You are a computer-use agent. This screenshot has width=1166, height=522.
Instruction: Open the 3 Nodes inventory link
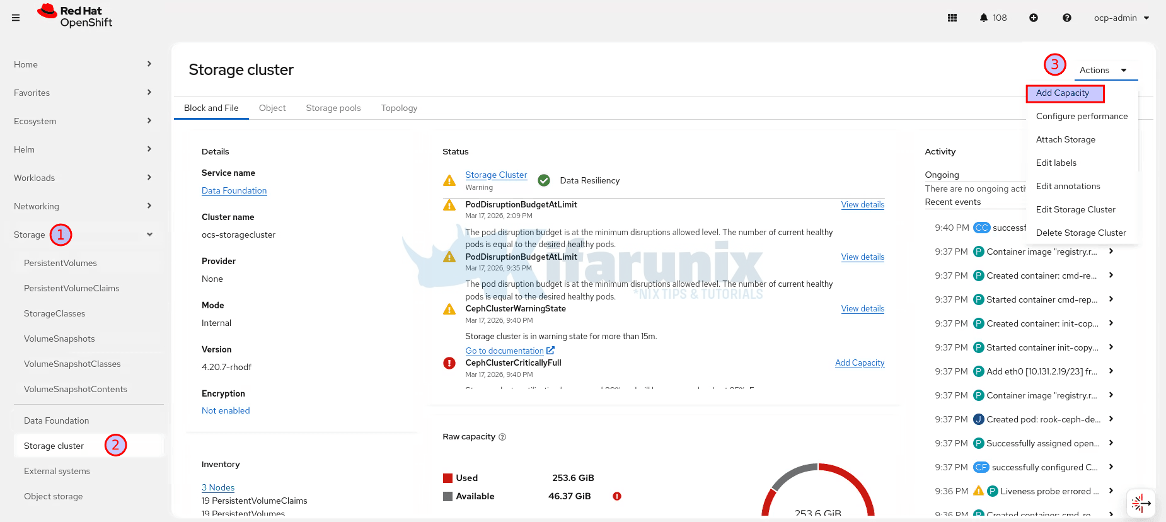[218, 487]
